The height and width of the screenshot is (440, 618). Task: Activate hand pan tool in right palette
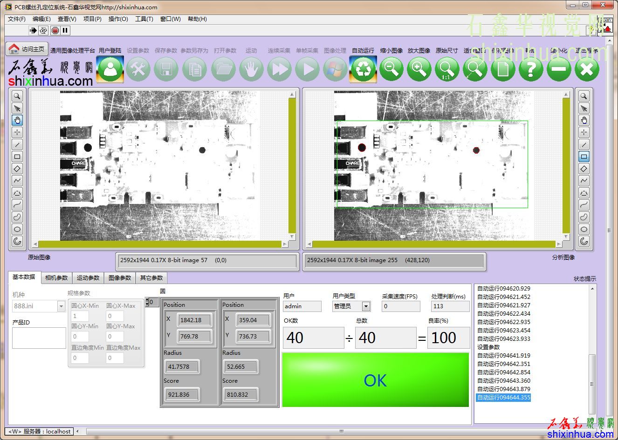coord(584,120)
